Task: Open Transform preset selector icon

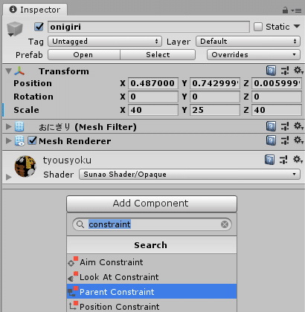Action: coord(285,71)
